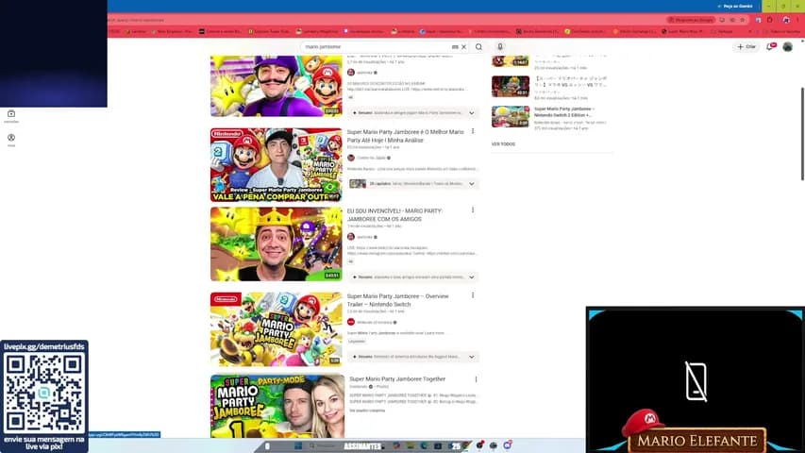Open the Windows Start button on the taskbar
The width and height of the screenshot is (805, 453).
(298, 445)
